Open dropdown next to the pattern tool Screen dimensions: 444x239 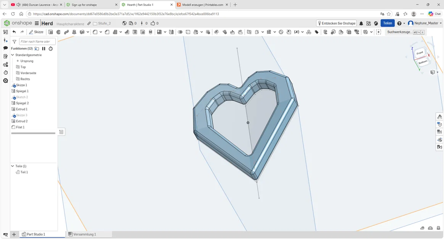coord(165,32)
